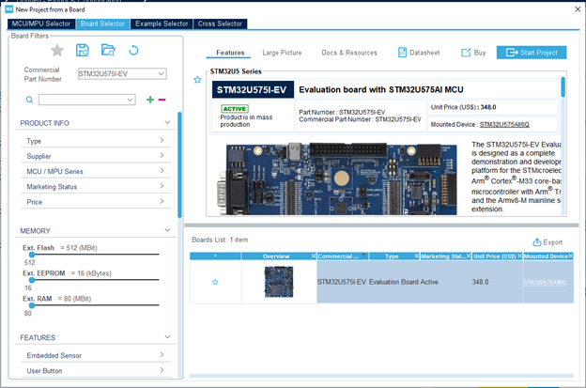
Task: Click the pink minus icon
Action: click(x=162, y=100)
